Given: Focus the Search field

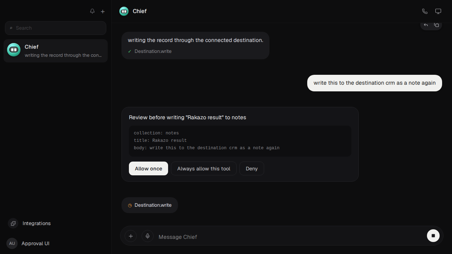Looking at the screenshot, I should coord(55,28).
